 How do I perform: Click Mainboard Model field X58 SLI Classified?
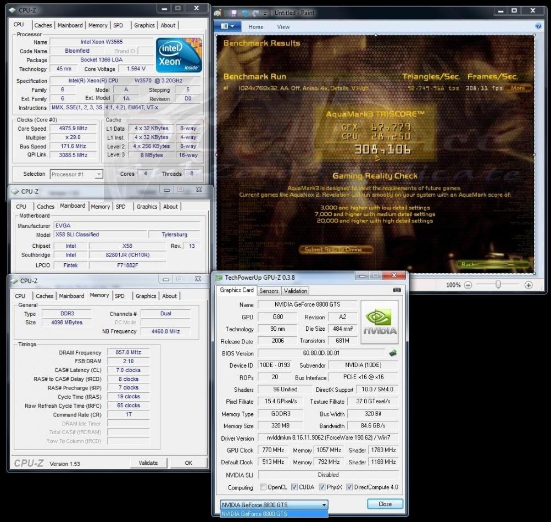pyautogui.click(x=100, y=235)
